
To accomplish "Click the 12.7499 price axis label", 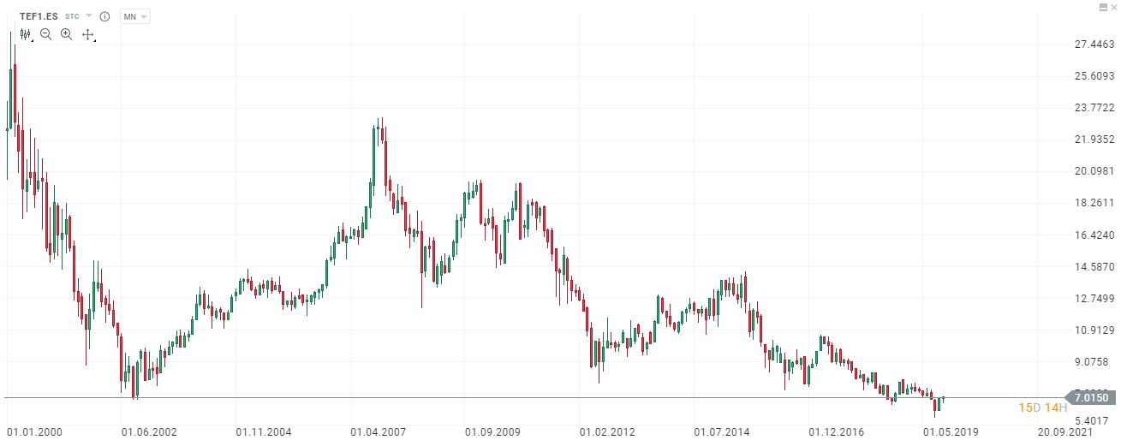I will (1094, 299).
